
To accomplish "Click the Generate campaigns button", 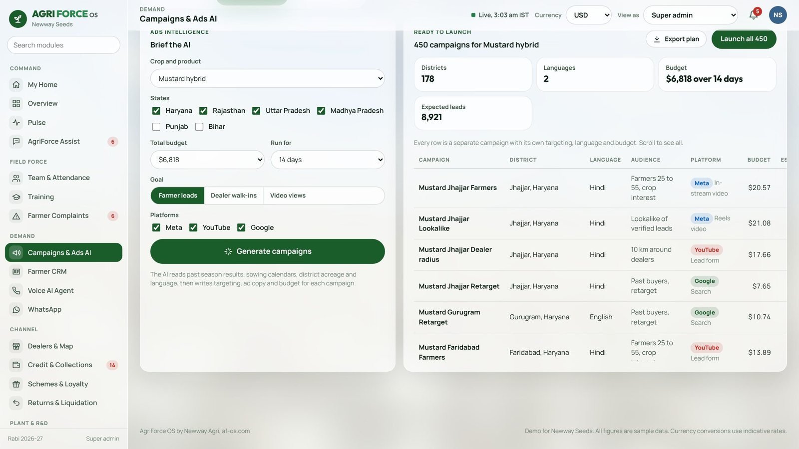I will pyautogui.click(x=268, y=251).
